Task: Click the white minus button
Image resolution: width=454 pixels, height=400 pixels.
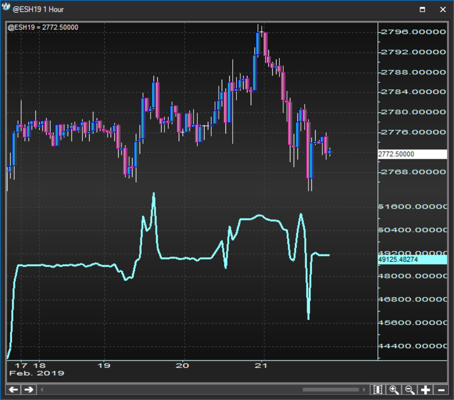Action: pyautogui.click(x=441, y=389)
